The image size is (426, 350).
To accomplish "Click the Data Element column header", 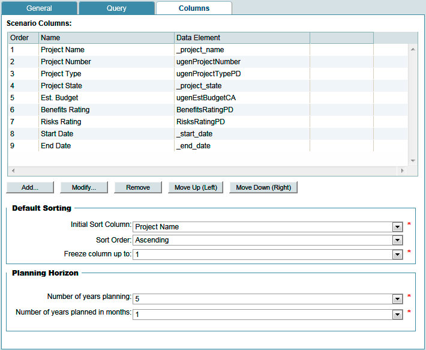I will coord(242,37).
